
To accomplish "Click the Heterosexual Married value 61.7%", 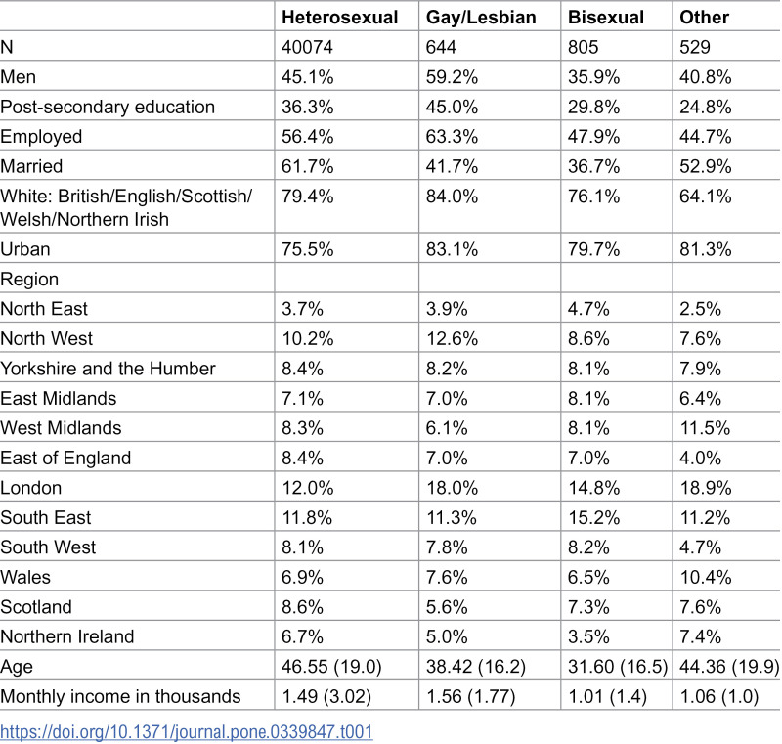I will pyautogui.click(x=307, y=166).
